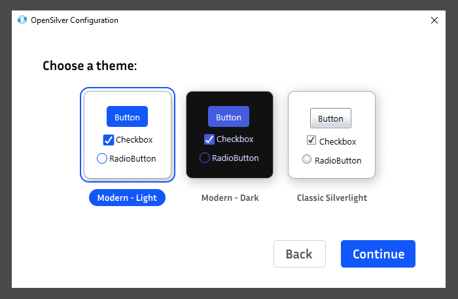This screenshot has width=458, height=299.
Task: Click the OpenSilver logo icon in title bar
Action: click(x=22, y=20)
